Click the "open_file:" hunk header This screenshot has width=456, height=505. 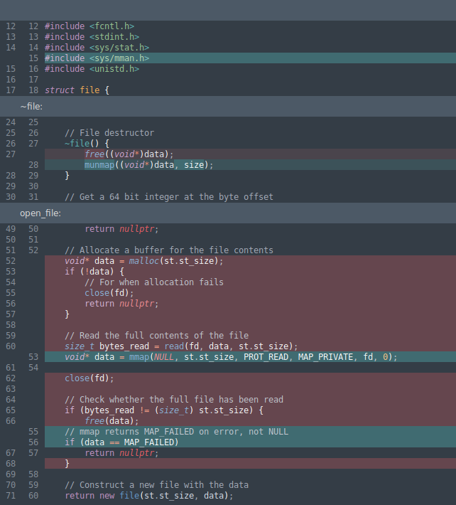pos(40,213)
